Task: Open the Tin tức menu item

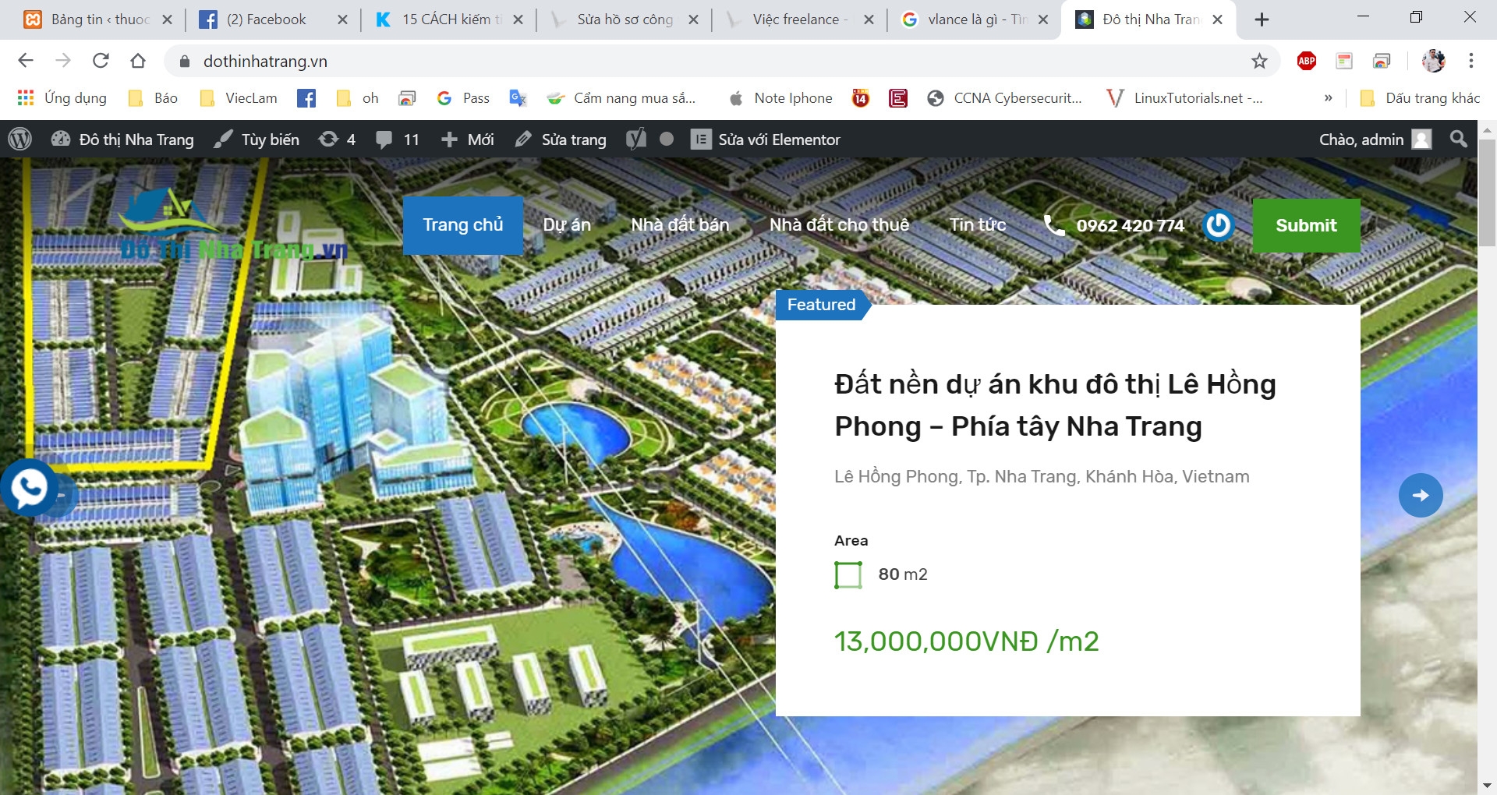Action: 978,225
